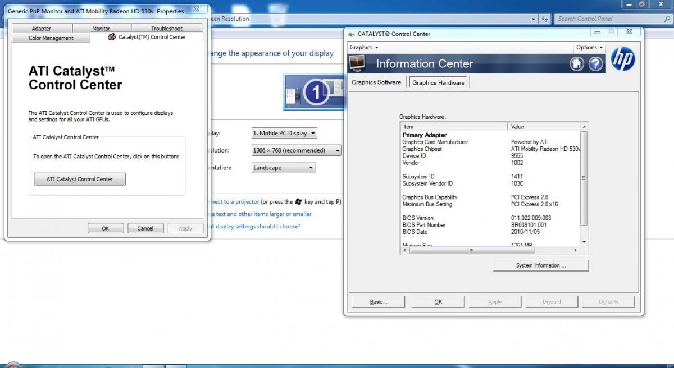The height and width of the screenshot is (368, 674).
Task: Click the Value column header
Action: pos(544,127)
